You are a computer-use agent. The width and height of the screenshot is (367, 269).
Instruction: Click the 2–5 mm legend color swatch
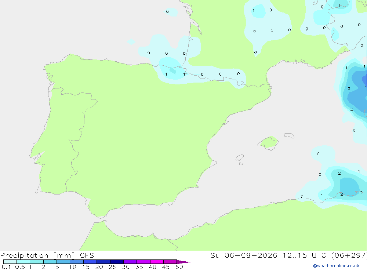[50, 262]
